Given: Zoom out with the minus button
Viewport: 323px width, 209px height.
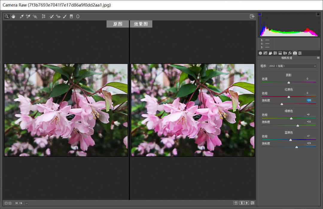Looking at the screenshot, I should coord(6,203).
